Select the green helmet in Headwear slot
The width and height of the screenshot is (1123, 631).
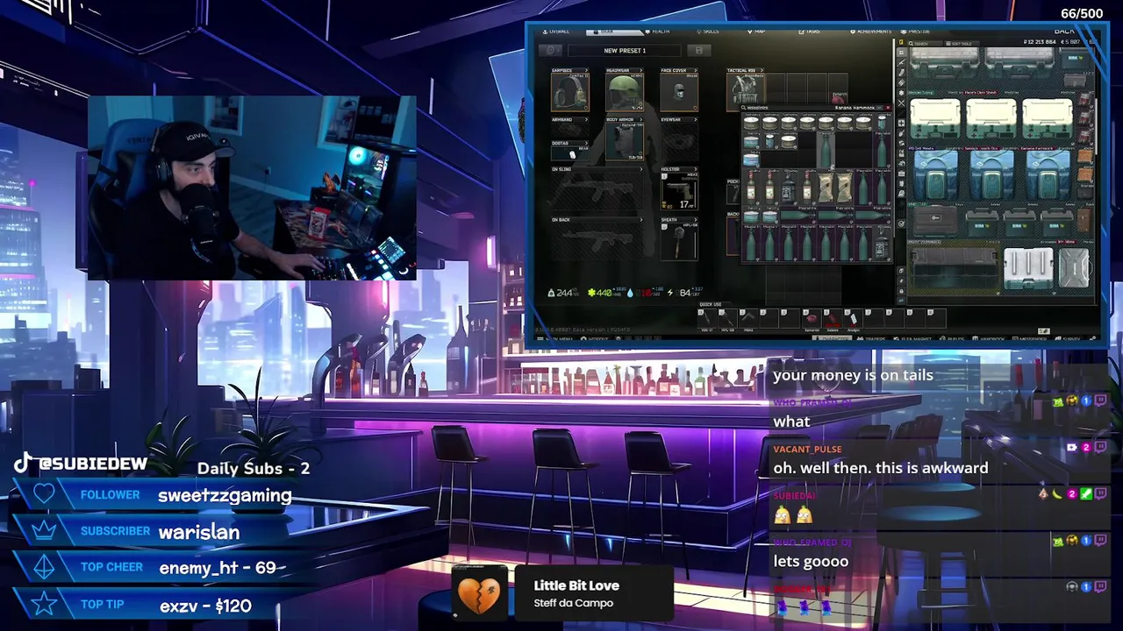(625, 92)
